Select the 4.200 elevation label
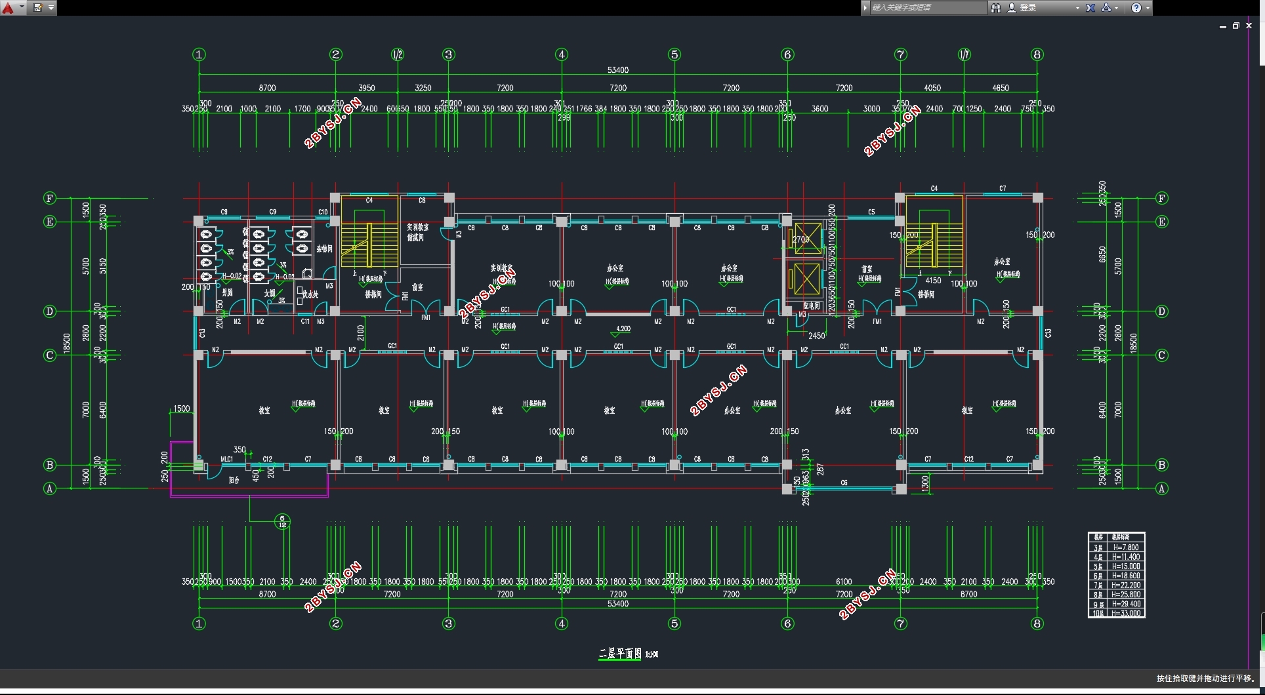The height and width of the screenshot is (695, 1265). point(623,329)
